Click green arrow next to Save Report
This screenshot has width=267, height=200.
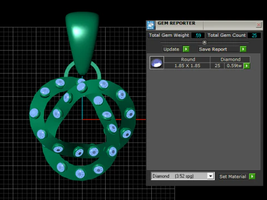[x=243, y=49]
